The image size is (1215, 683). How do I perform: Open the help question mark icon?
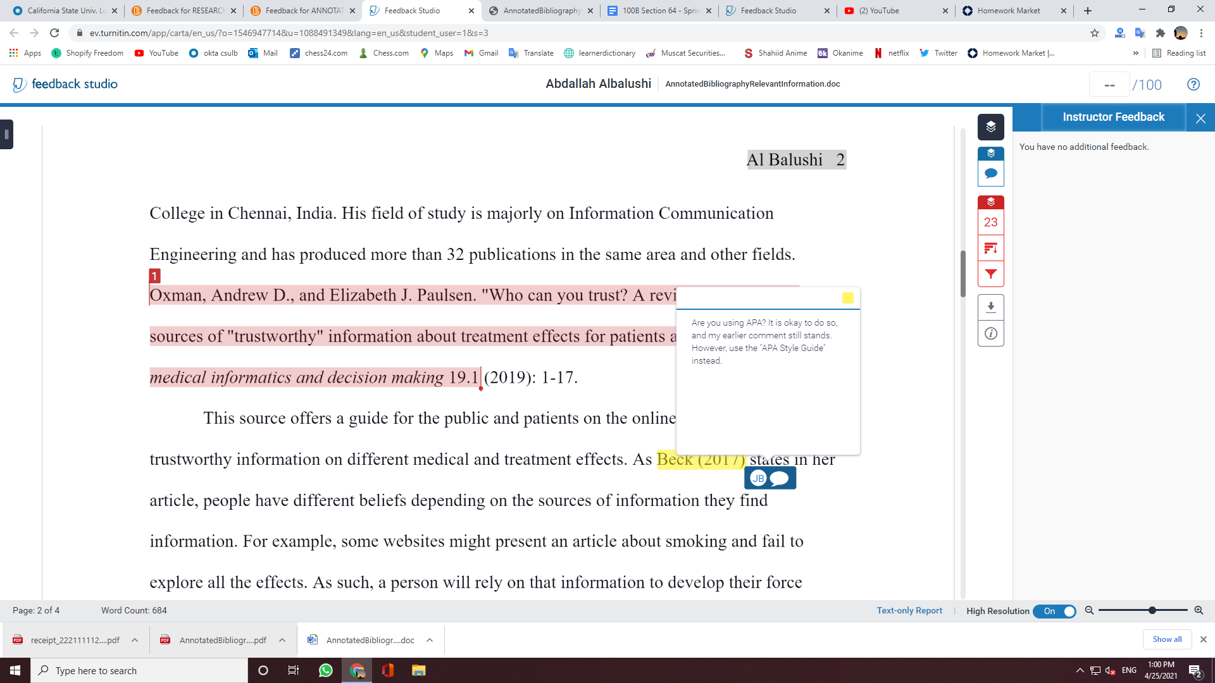coord(1193,84)
